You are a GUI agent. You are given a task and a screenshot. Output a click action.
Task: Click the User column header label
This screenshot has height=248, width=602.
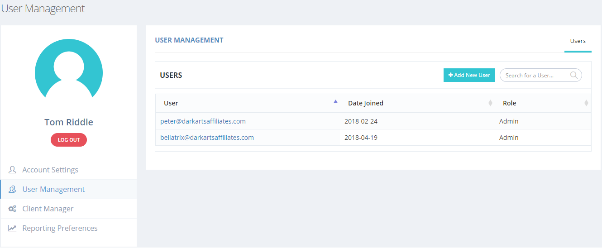(x=171, y=103)
